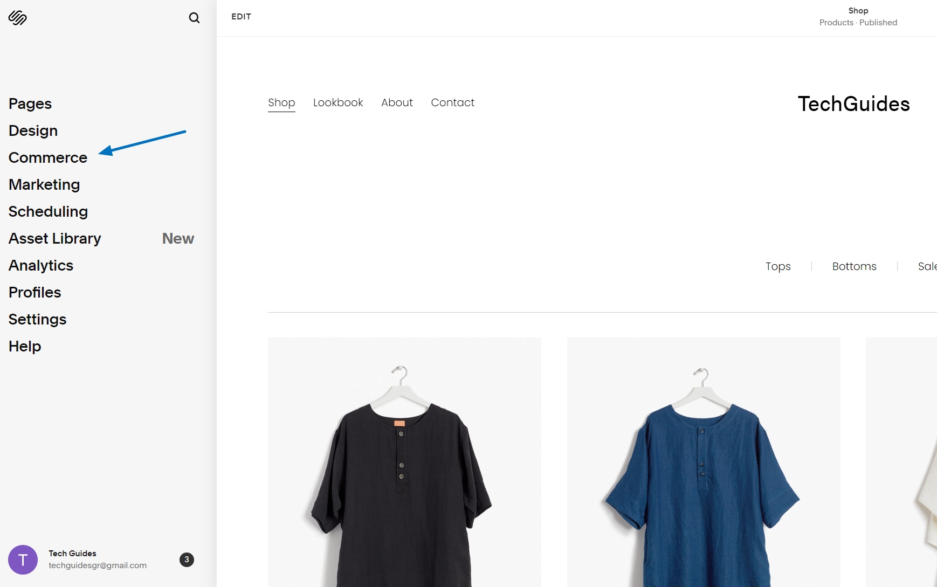The image size is (937, 587).
Task: Open the notification badge showing 3
Action: click(x=186, y=560)
